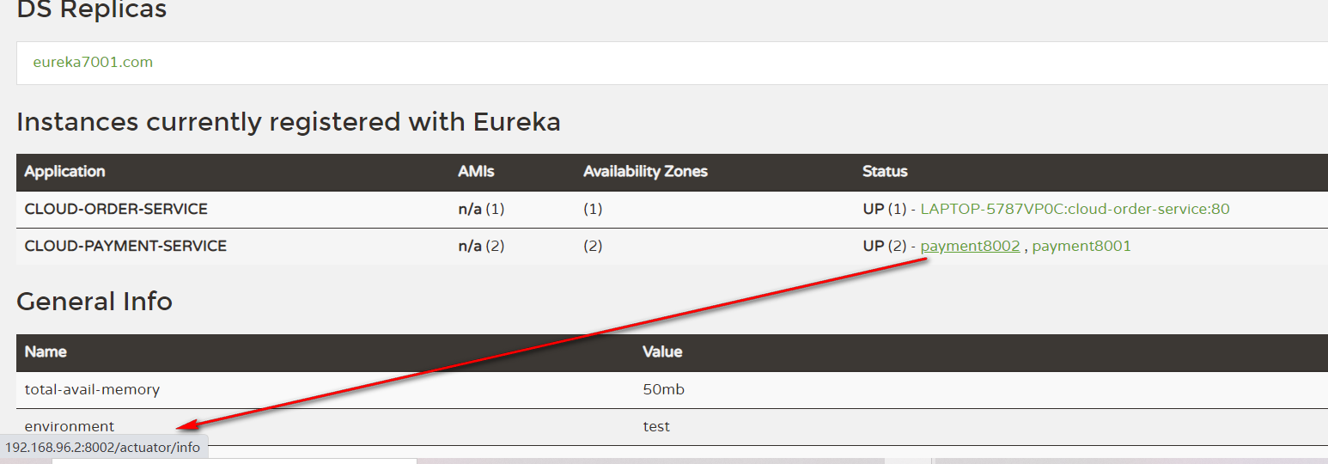The image size is (1328, 464).
Task: Click the Application column header
Action: tap(64, 172)
